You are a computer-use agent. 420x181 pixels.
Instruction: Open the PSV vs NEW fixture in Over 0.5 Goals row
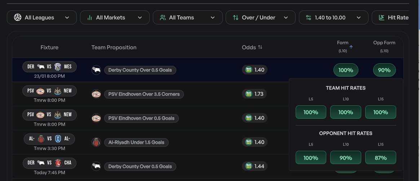(49, 115)
